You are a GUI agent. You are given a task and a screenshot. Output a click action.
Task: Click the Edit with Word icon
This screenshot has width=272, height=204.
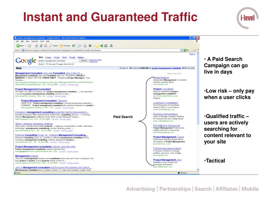pos(90,46)
